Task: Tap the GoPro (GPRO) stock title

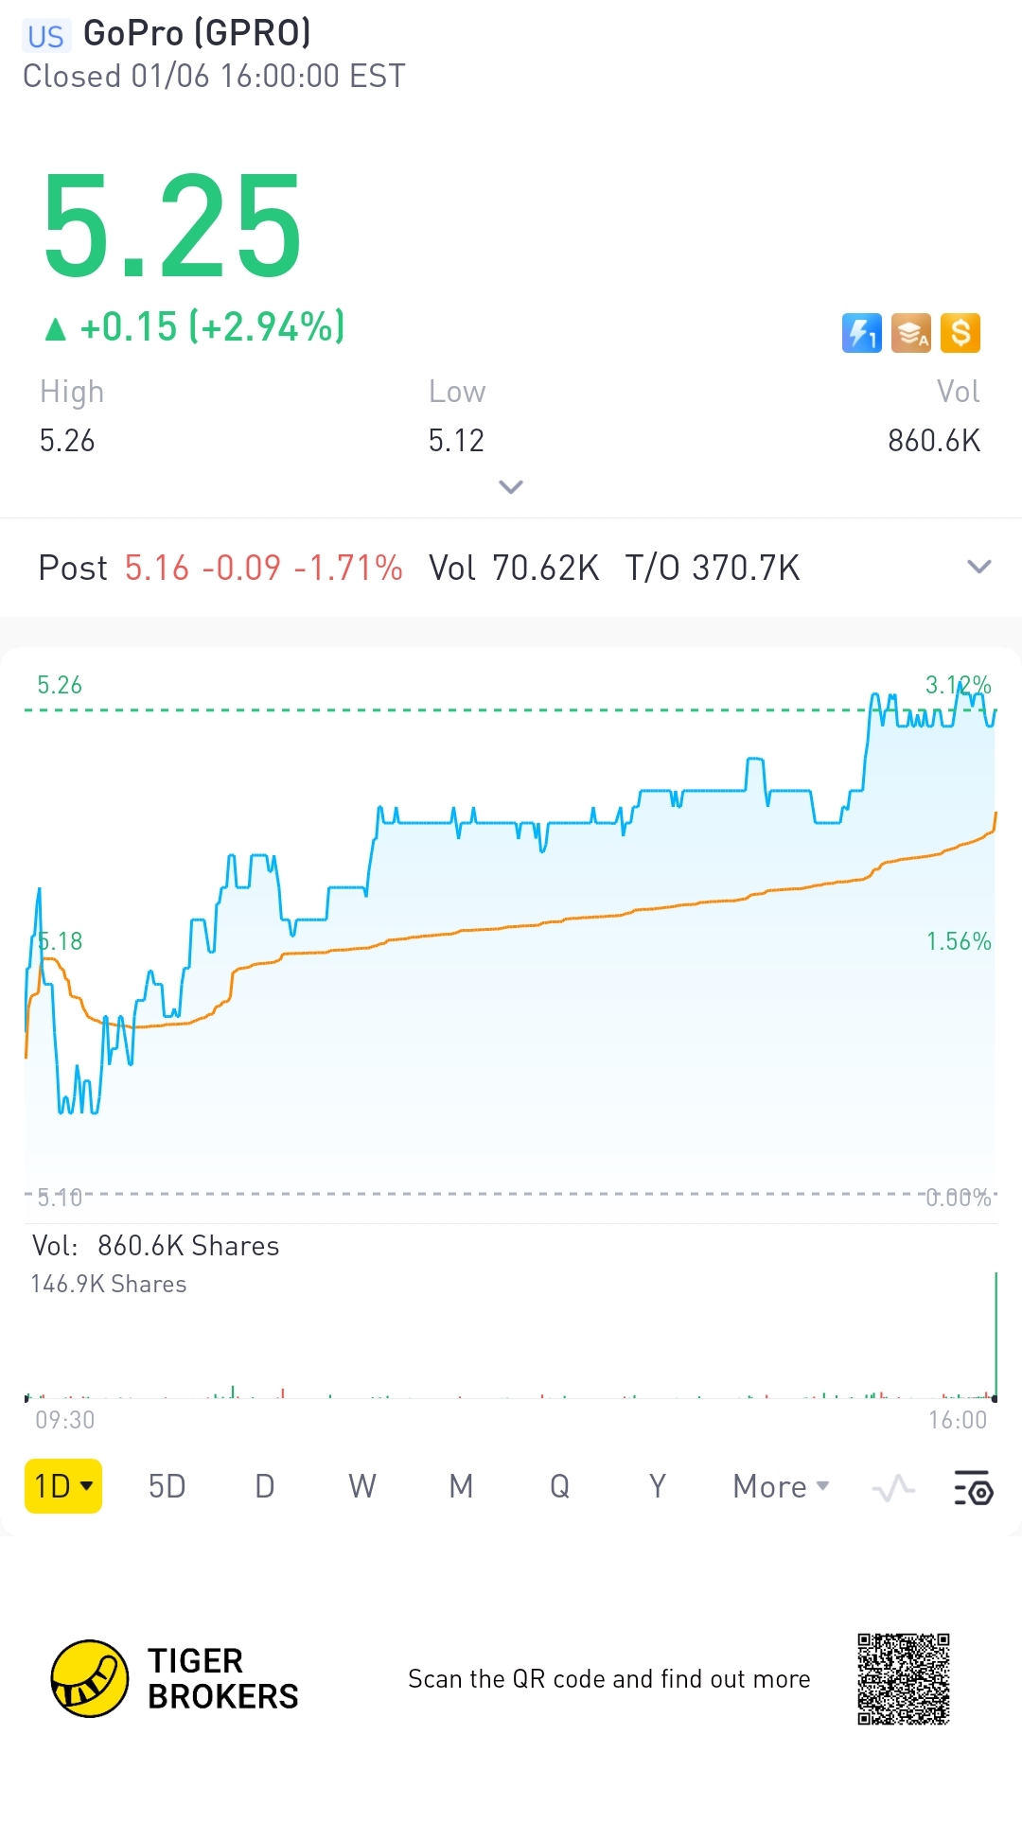Action: pyautogui.click(x=197, y=34)
